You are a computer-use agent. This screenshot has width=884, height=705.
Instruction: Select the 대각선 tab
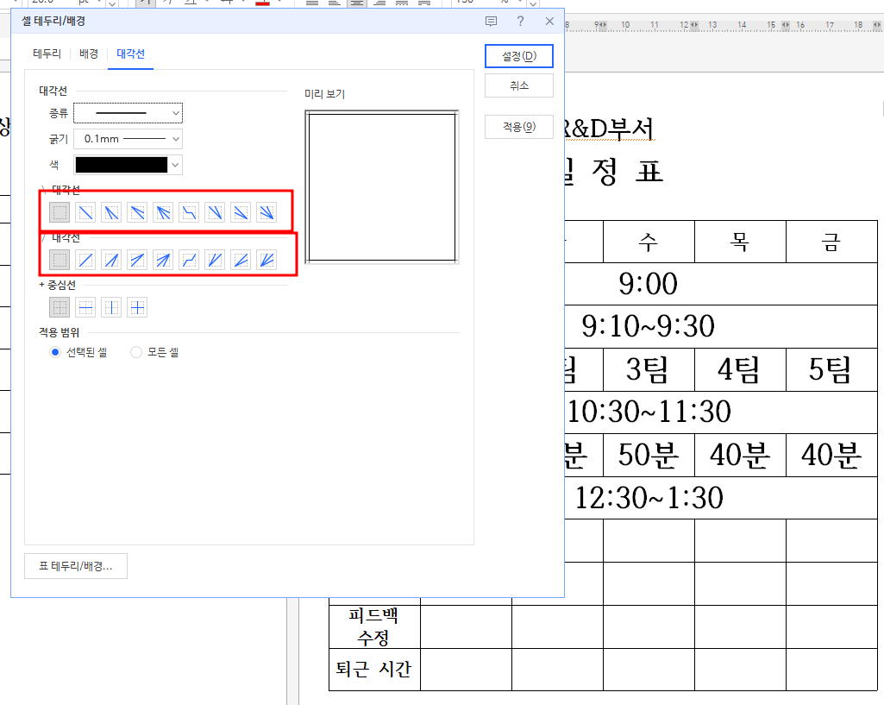pyautogui.click(x=130, y=54)
